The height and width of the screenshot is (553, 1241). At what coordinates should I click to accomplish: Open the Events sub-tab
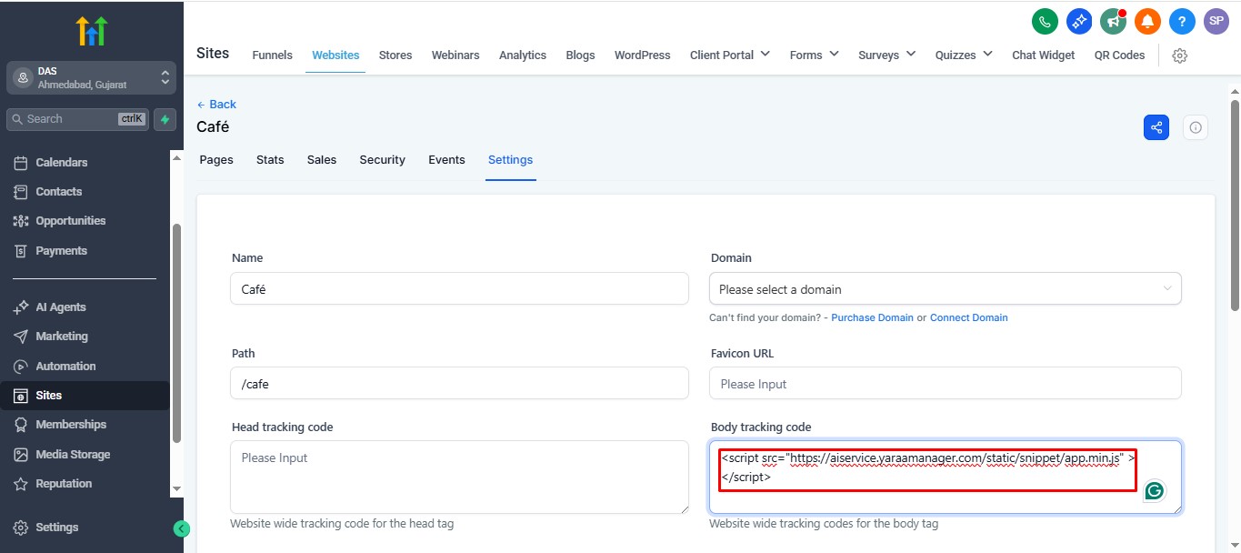coord(446,160)
